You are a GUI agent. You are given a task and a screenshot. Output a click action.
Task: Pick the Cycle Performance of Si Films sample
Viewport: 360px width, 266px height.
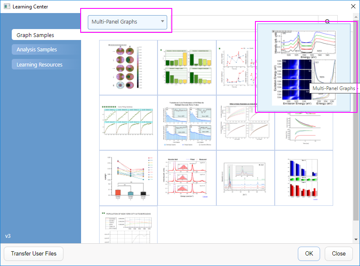click(x=187, y=123)
